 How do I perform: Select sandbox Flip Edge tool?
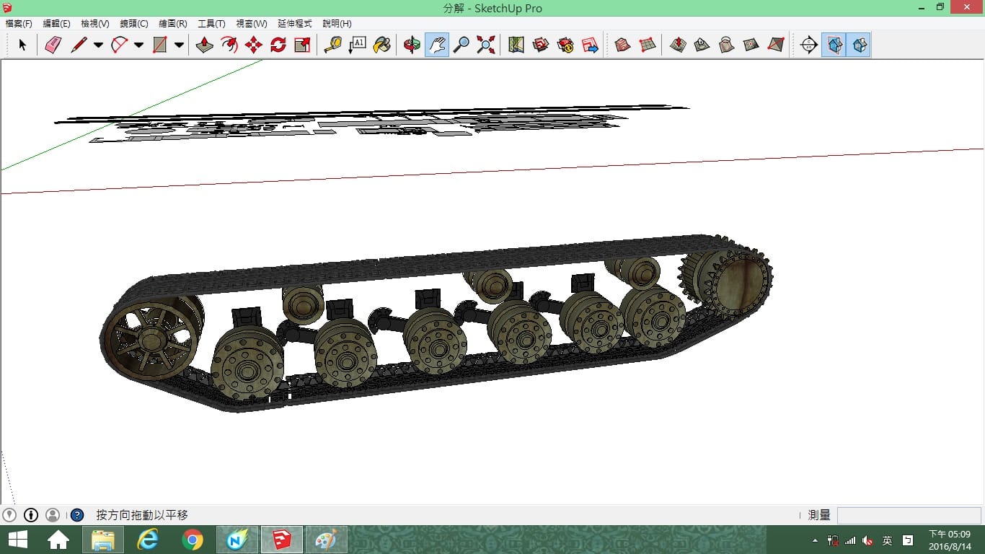tap(776, 45)
